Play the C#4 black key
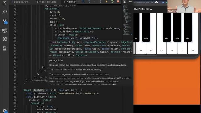201x113 pixels. pyautogui.click(x=136, y=27)
